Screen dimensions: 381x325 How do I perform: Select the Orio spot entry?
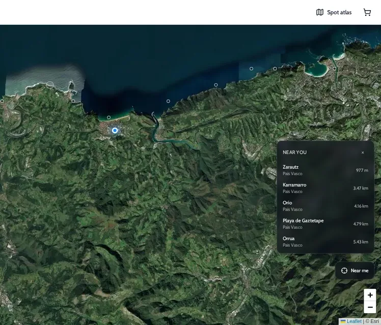point(325,206)
